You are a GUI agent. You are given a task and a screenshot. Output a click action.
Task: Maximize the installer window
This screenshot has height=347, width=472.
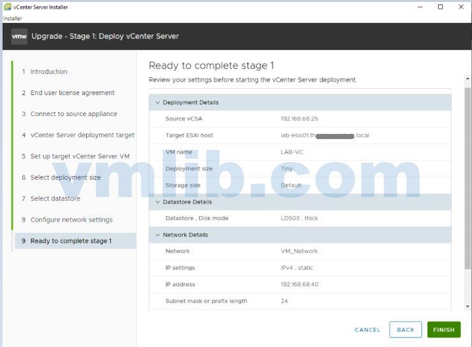tap(440, 7)
